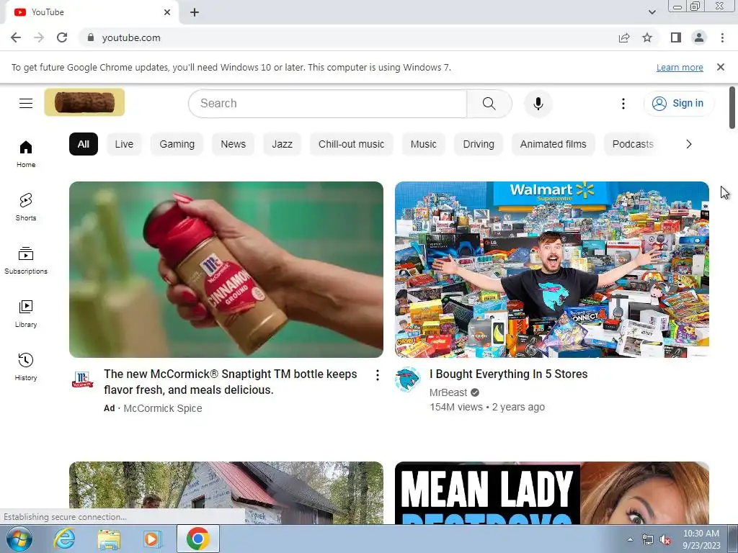Select the Live filter chip
This screenshot has height=553, width=738.
pos(124,144)
